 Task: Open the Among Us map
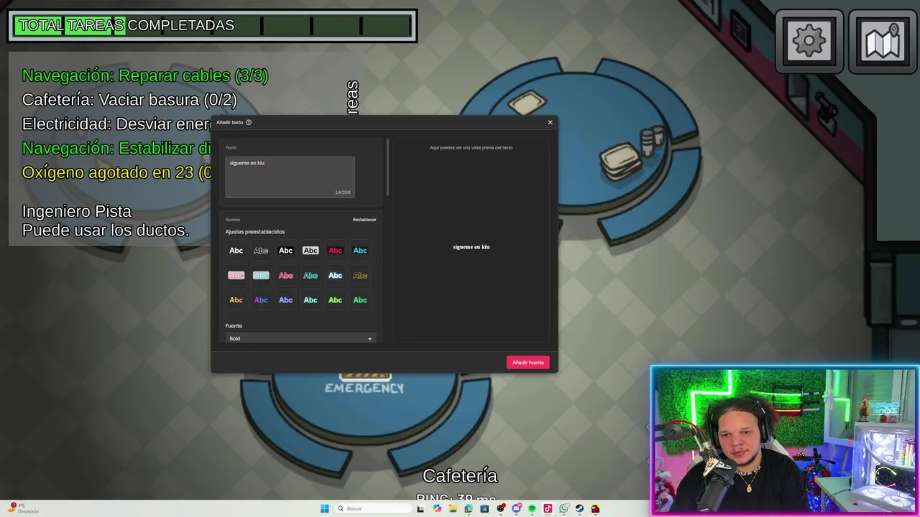point(883,41)
